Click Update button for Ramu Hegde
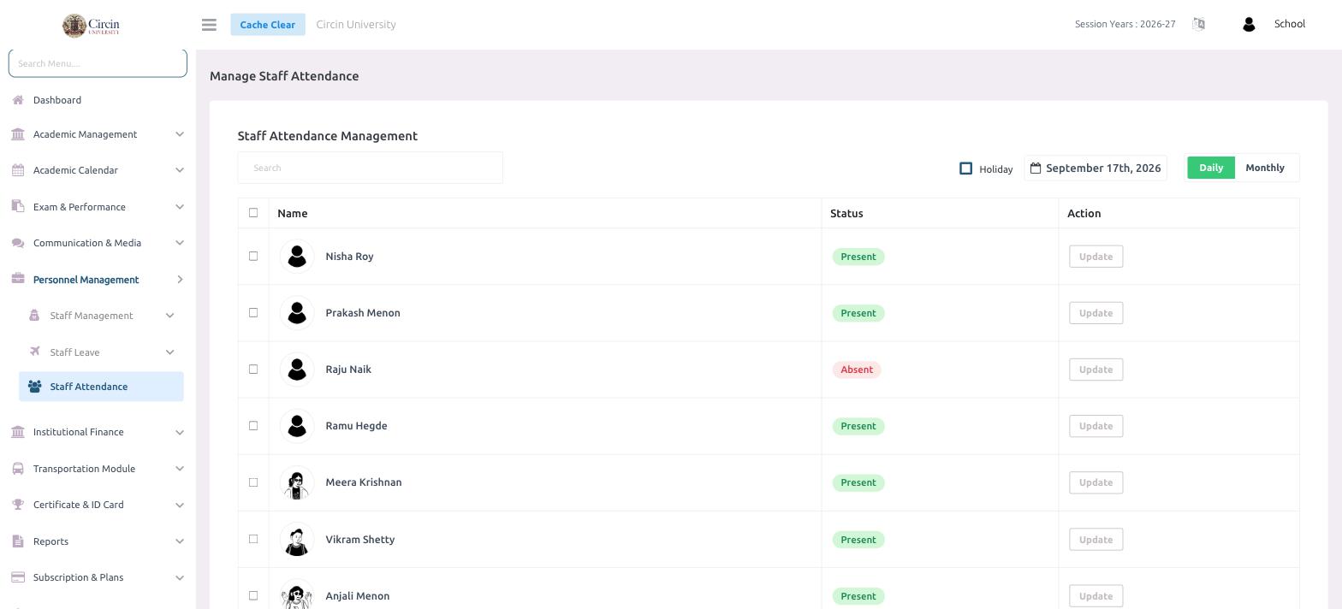1342x609 pixels. pyautogui.click(x=1096, y=426)
